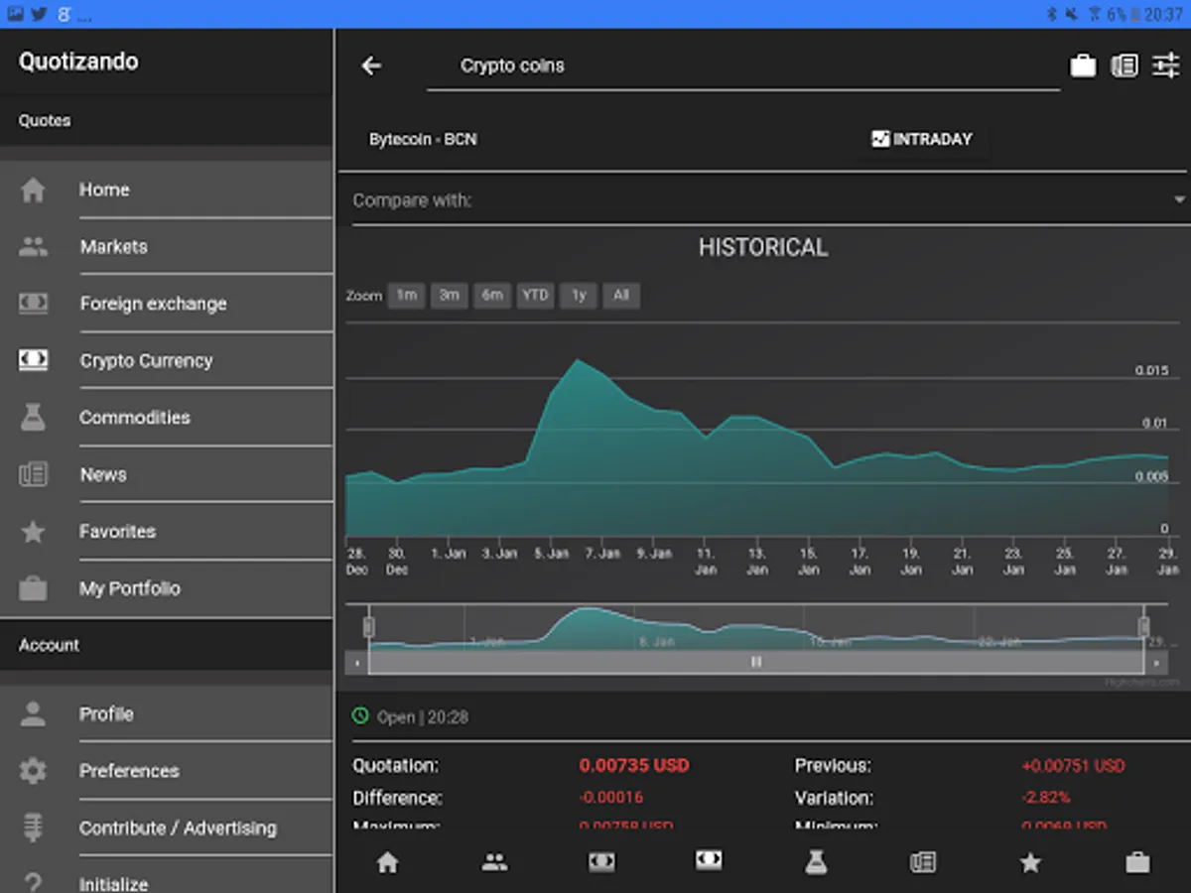Click the Profile person icon in sidebar
This screenshot has width=1191, height=893.
[33, 713]
